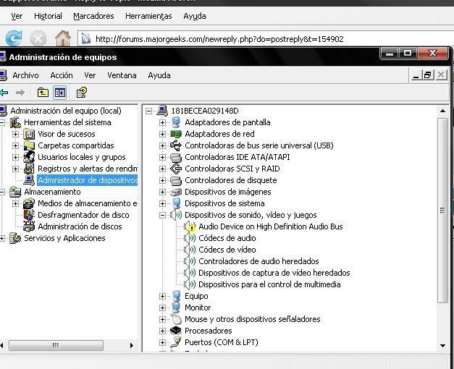Viewport: 454px width, 369px height.
Task: Collapse Dispositivos de sonido, vídeo y juegos
Action: 163,215
